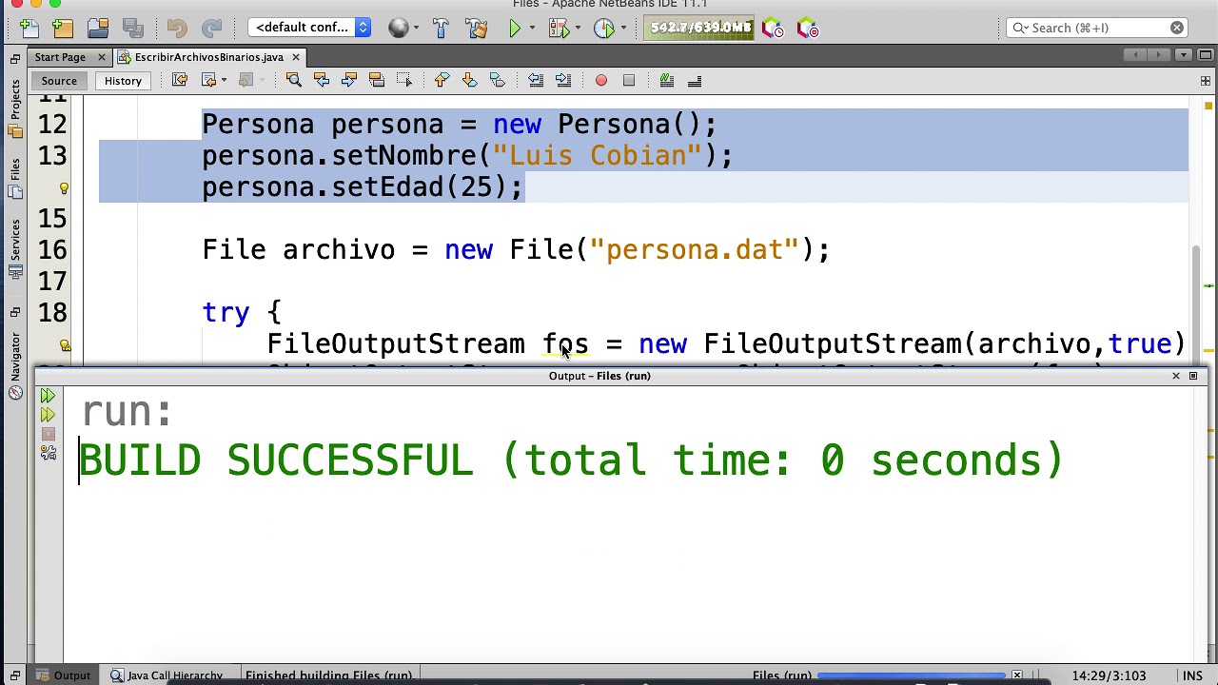The height and width of the screenshot is (685, 1218).
Task: Open Projects panel in left sidebar
Action: [x=15, y=108]
